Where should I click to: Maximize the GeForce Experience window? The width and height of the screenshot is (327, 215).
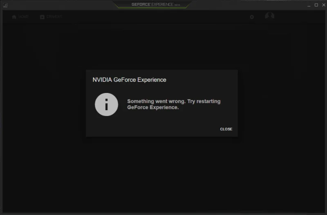coord(316,5)
